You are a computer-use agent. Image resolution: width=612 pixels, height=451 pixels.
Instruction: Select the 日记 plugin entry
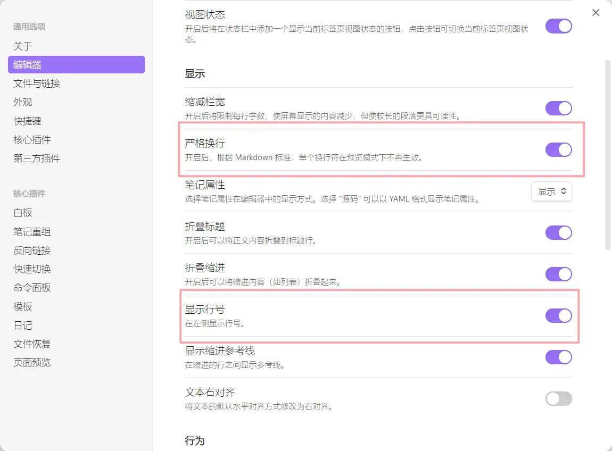21,325
